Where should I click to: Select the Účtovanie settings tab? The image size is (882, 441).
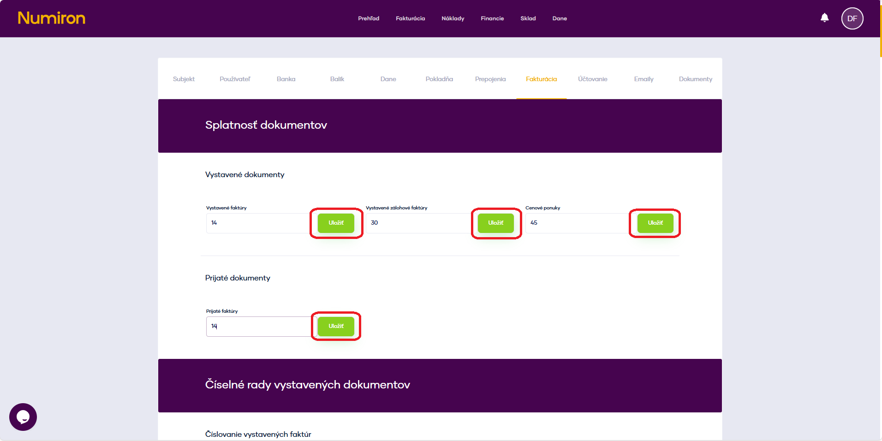[592, 79]
